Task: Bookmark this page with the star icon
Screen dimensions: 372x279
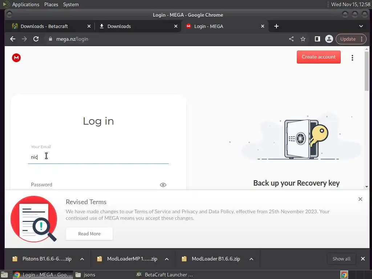Action: (x=303, y=39)
